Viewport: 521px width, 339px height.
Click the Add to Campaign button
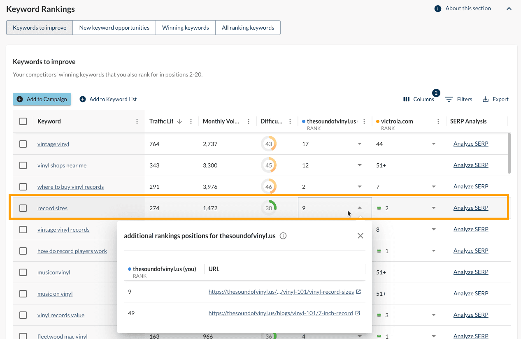[42, 99]
